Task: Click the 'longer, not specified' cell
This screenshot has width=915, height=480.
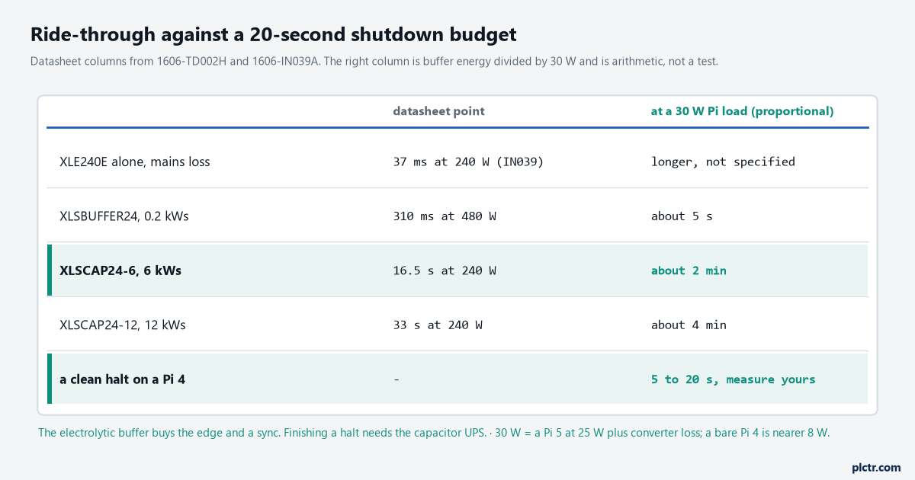Action: point(723,162)
